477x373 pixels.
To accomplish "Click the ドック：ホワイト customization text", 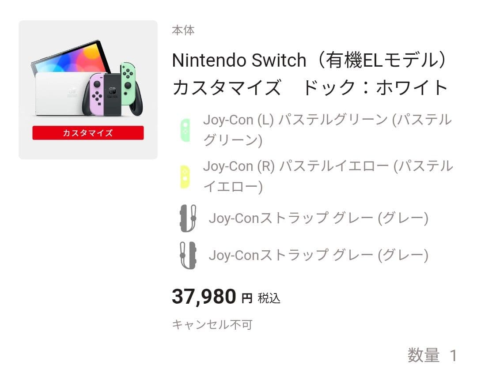I will (x=375, y=88).
